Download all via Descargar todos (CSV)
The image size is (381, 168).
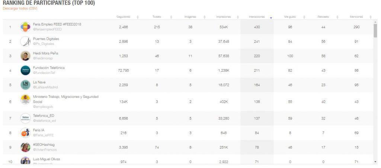click(20, 9)
